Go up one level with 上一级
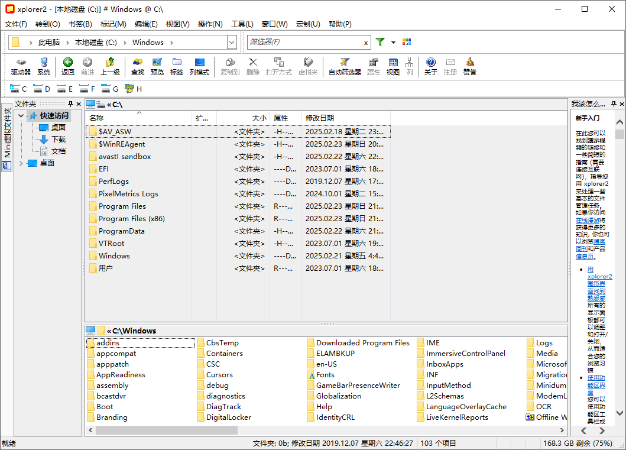The image size is (626, 450). pos(110,66)
